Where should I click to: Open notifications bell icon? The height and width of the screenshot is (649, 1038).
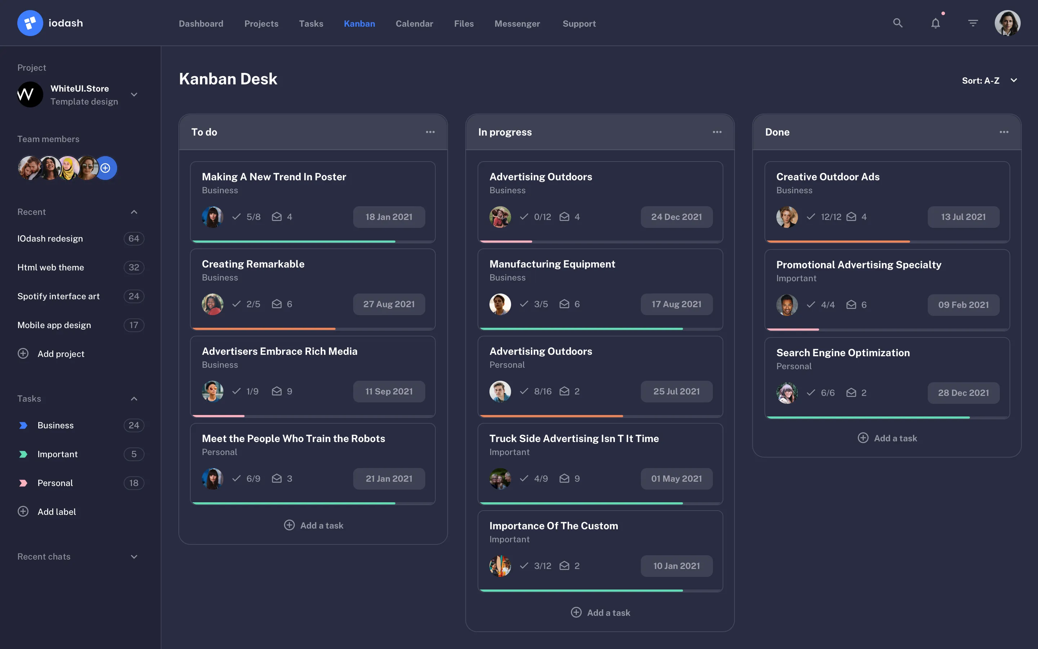point(936,23)
